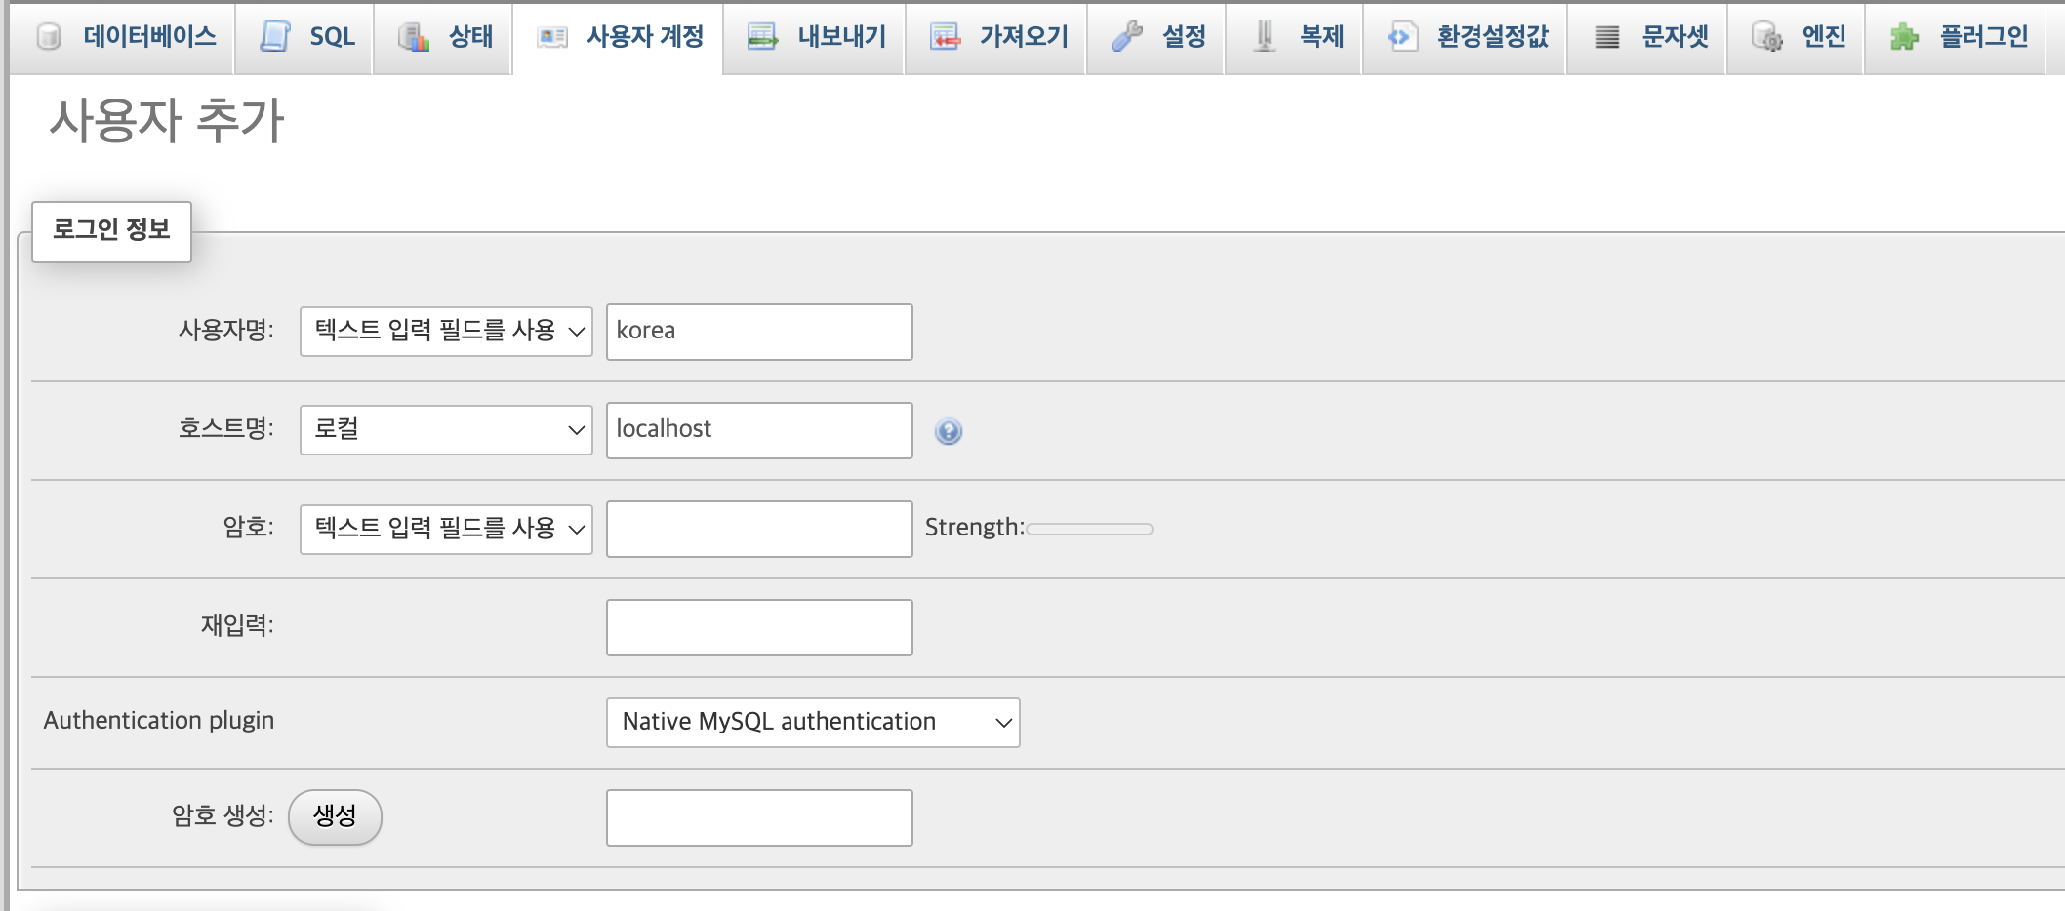Open the hostname type dropdown
This screenshot has height=911, width=2065.
tap(446, 430)
